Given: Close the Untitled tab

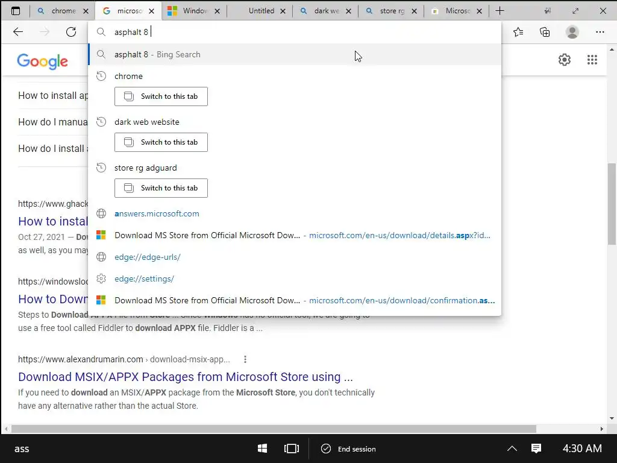Looking at the screenshot, I should coord(283,11).
